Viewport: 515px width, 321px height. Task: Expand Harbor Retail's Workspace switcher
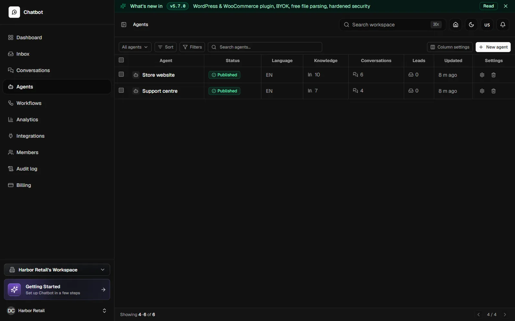coord(57,270)
